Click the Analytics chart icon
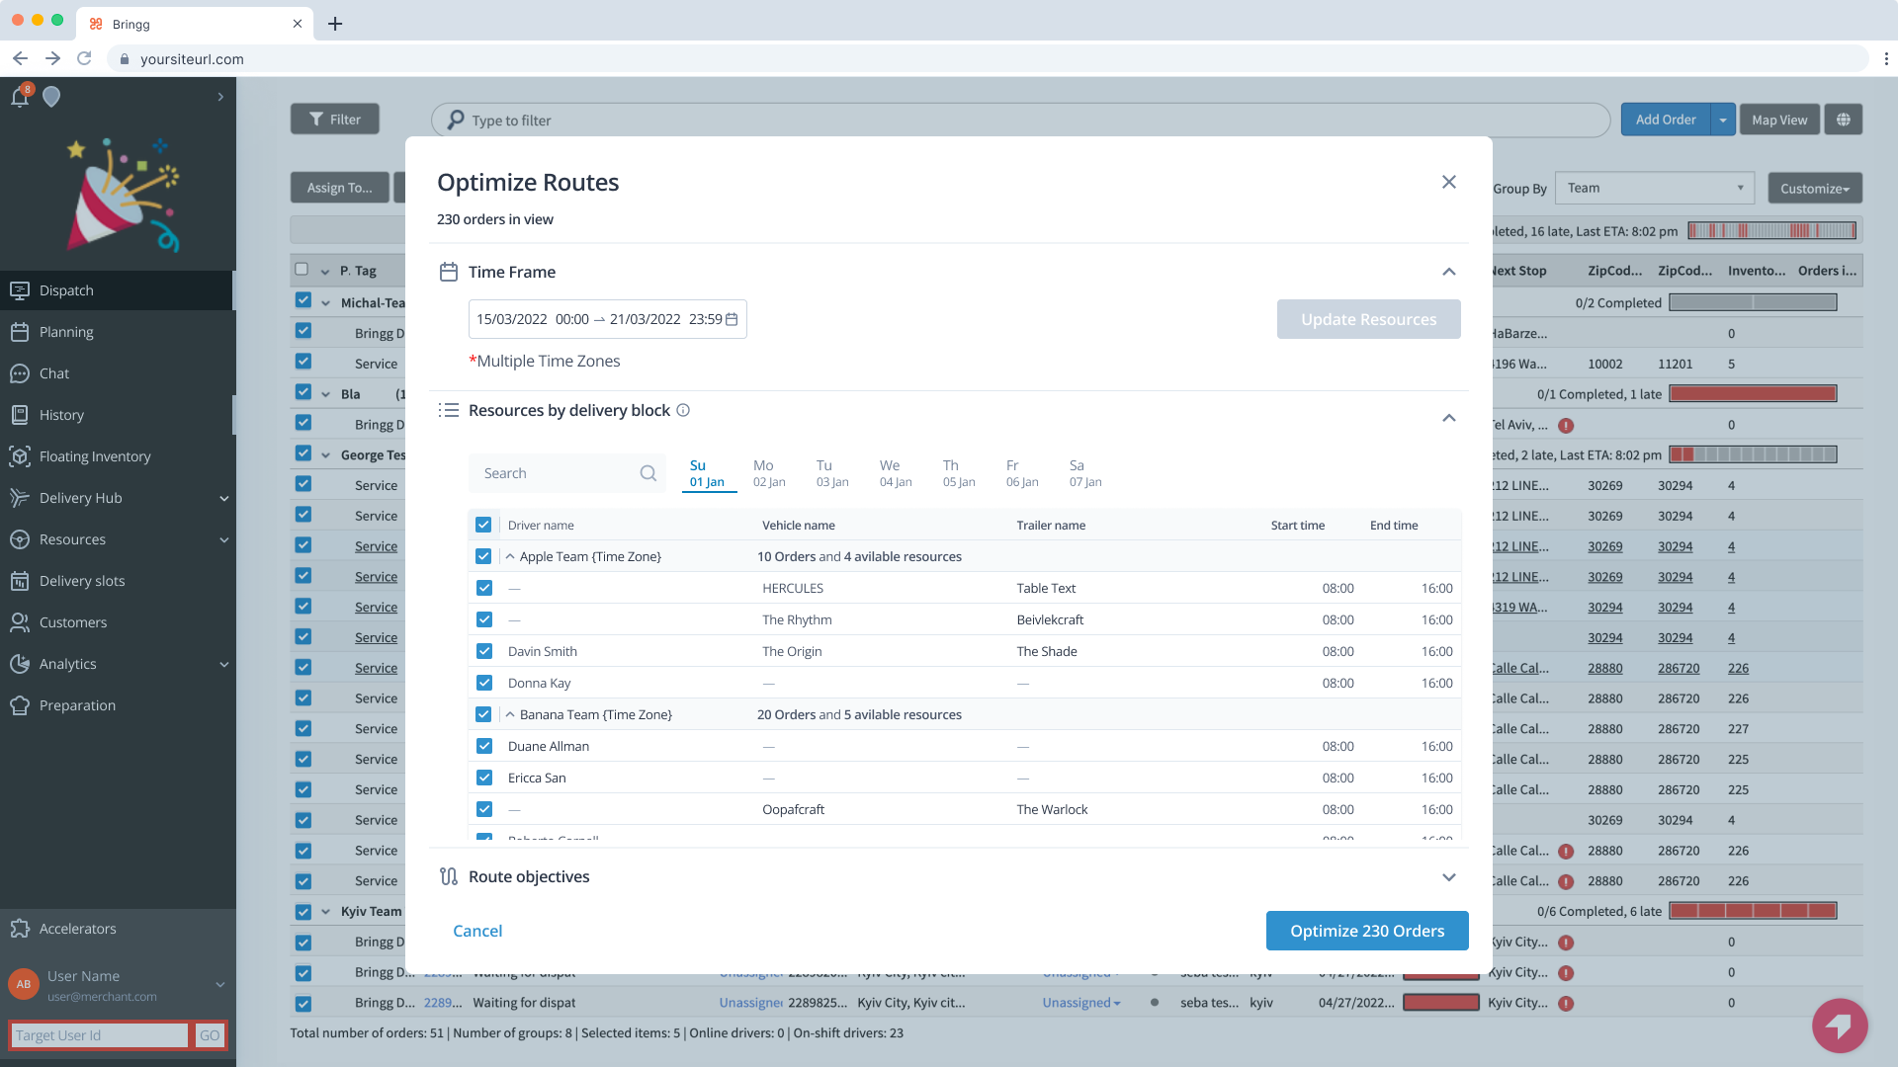This screenshot has height=1067, width=1898. 20,664
